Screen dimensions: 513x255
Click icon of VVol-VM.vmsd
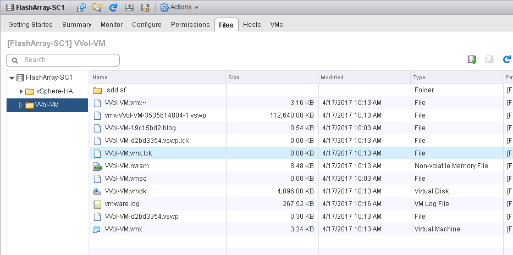point(97,179)
